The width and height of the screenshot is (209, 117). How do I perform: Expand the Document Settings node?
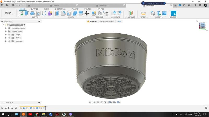pyautogui.click(x=6, y=28)
